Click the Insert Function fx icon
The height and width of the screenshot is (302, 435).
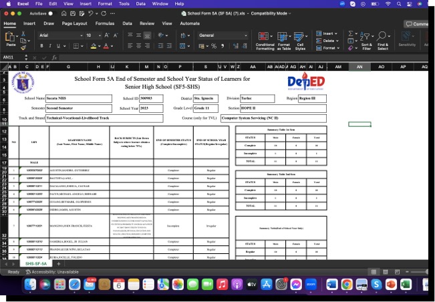pos(54,57)
